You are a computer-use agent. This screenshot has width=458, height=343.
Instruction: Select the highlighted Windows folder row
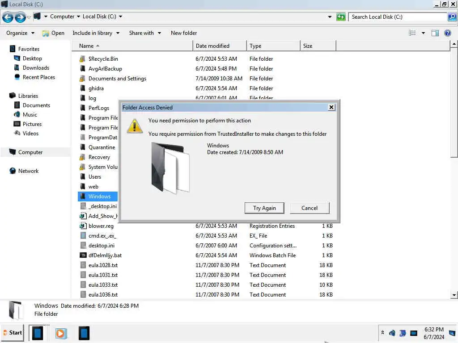pos(98,197)
